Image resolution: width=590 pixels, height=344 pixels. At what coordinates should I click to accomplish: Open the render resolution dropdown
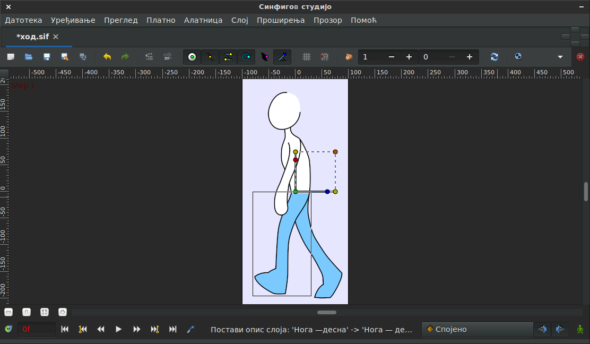point(560,57)
